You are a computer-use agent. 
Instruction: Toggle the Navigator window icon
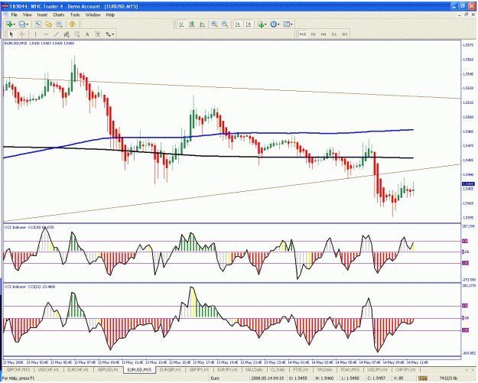(48, 24)
